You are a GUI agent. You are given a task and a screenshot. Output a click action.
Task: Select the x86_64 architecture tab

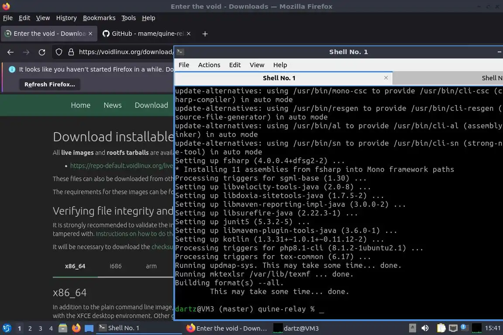75,266
